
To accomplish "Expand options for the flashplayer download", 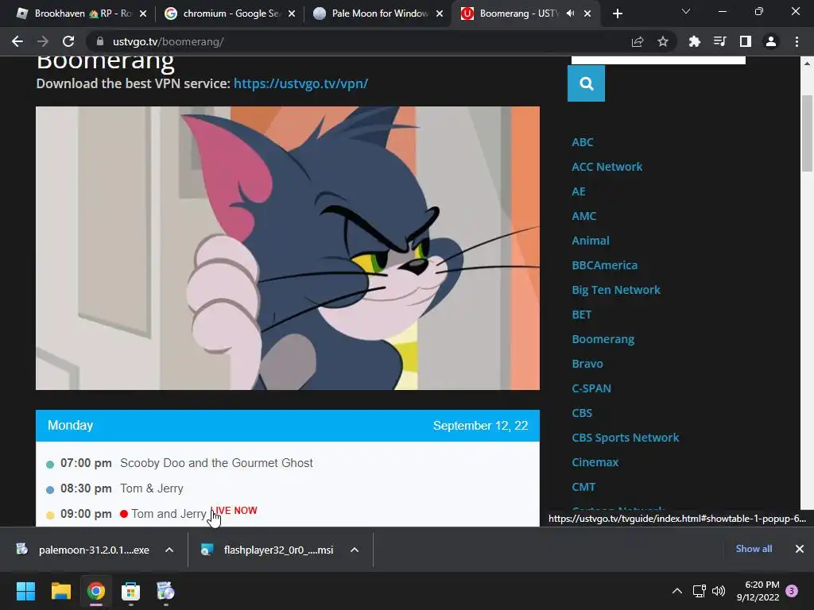I will click(x=355, y=550).
